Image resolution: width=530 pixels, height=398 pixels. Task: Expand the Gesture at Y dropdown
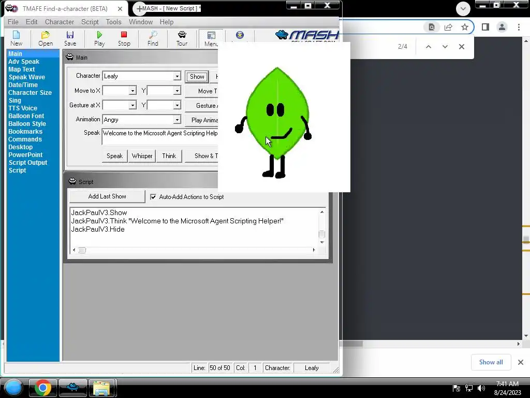tap(177, 105)
